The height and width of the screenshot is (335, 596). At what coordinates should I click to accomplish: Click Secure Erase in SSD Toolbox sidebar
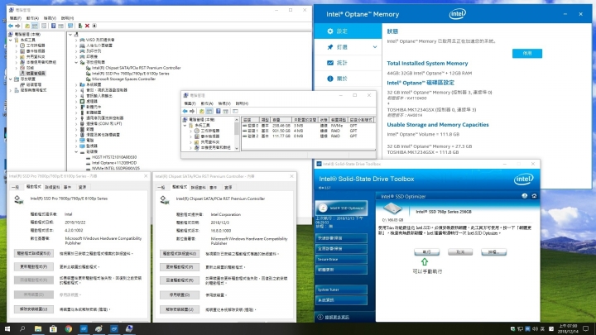tap(341, 260)
